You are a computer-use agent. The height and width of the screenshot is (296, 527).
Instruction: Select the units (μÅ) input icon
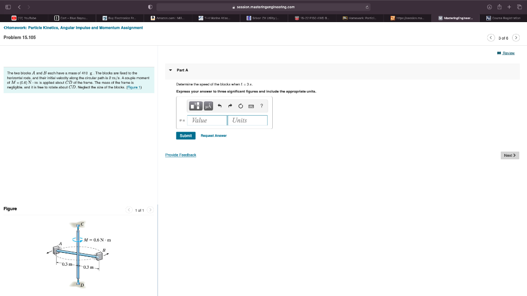[208, 106]
